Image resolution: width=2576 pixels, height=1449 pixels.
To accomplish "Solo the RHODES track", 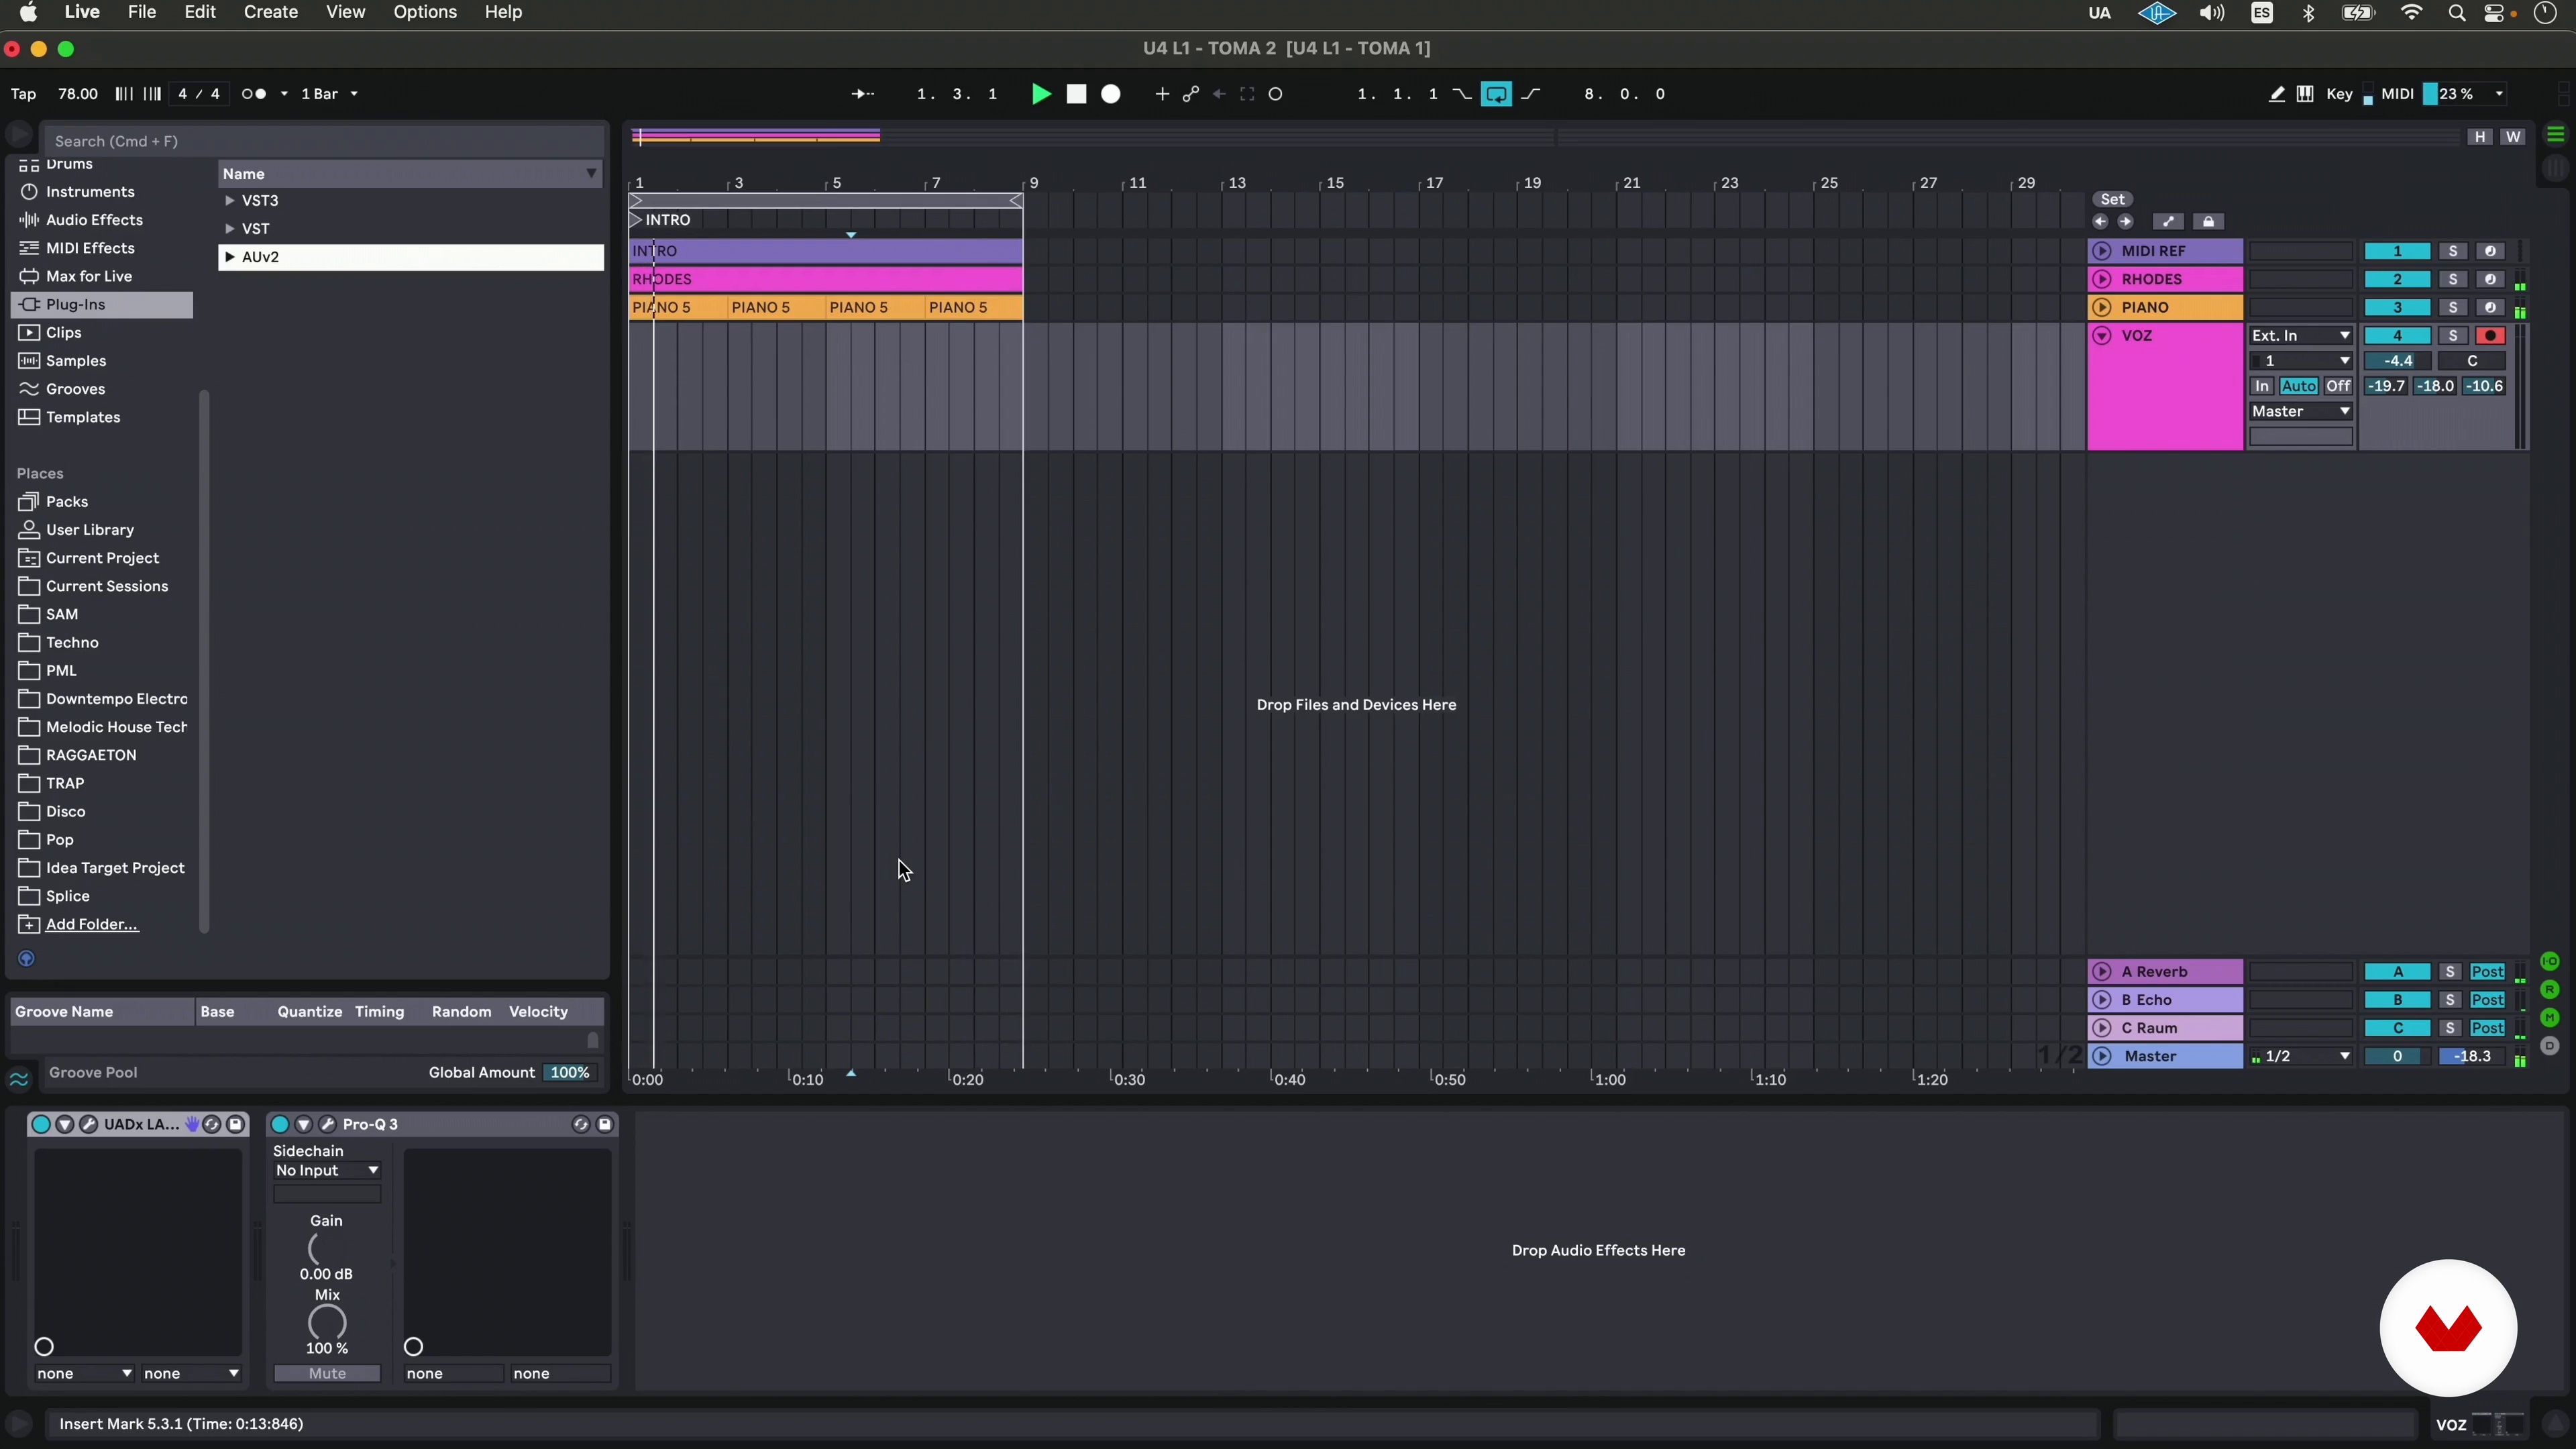I will [x=2452, y=280].
